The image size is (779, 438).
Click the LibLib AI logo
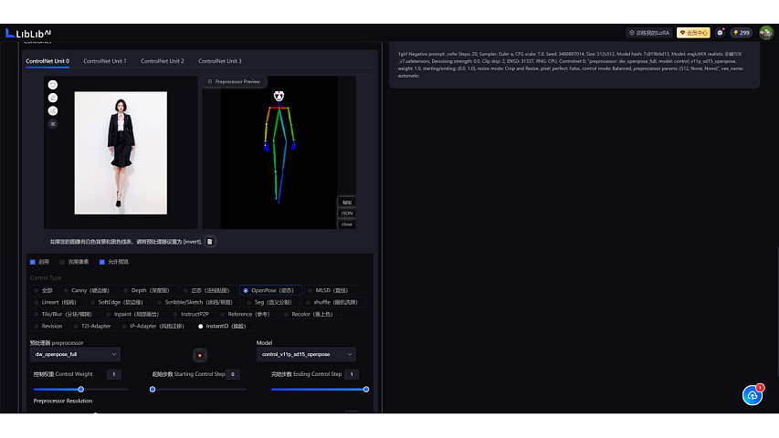tap(28, 33)
